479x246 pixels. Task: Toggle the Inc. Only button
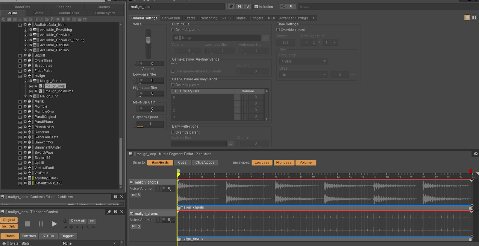9,227
